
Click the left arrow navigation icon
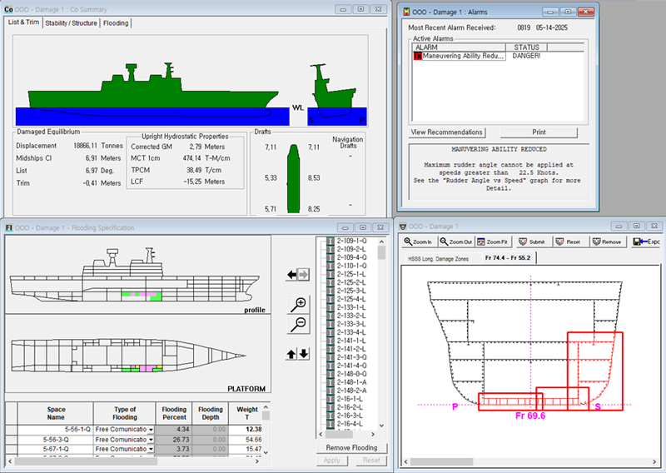click(291, 274)
